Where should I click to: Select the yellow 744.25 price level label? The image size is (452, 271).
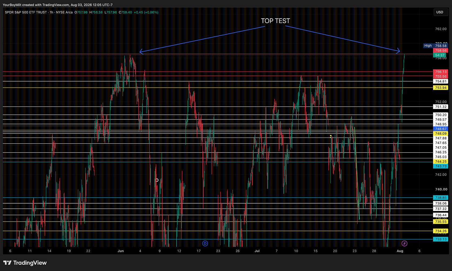click(441, 161)
